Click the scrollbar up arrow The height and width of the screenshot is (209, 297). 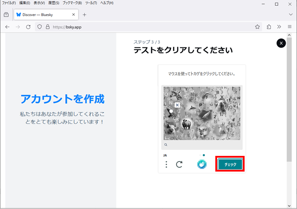coord(289,35)
